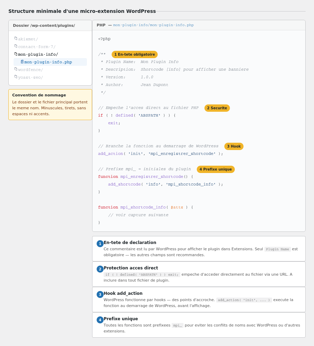Click the if ( ! defined( 'ABSPATH' ) ) line

(x=137, y=116)
